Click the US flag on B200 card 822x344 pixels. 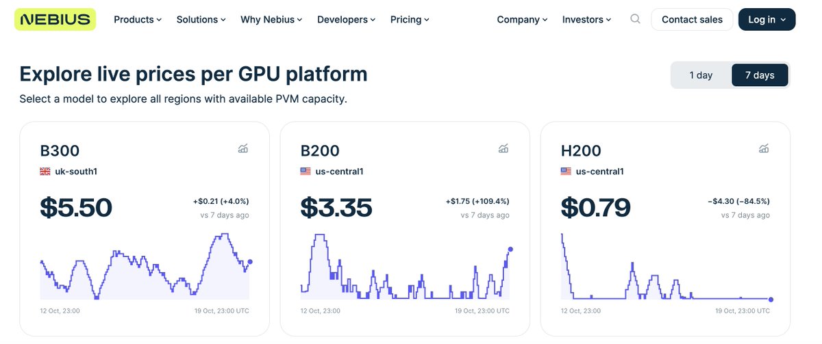pos(306,171)
